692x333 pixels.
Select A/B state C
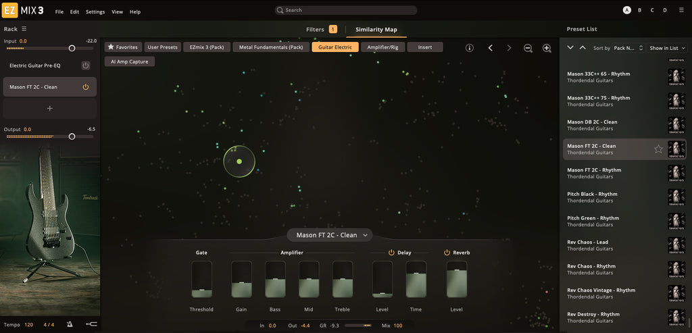click(x=652, y=9)
